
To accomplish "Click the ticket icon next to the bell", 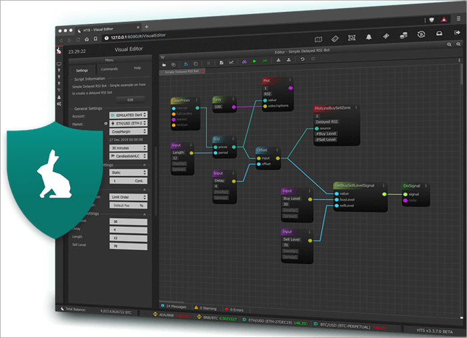I will tap(386, 36).
